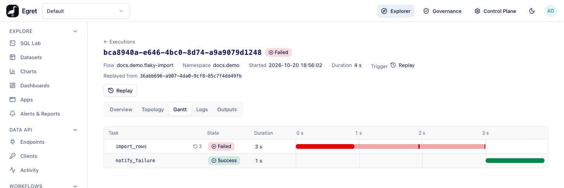The height and width of the screenshot is (188, 564).
Task: Click the retry count icon on import_rows
Action: 195,146
